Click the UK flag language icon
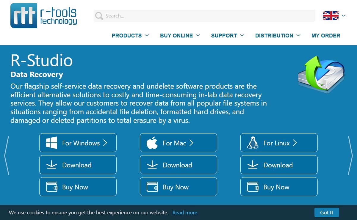357x220 pixels. [331, 15]
